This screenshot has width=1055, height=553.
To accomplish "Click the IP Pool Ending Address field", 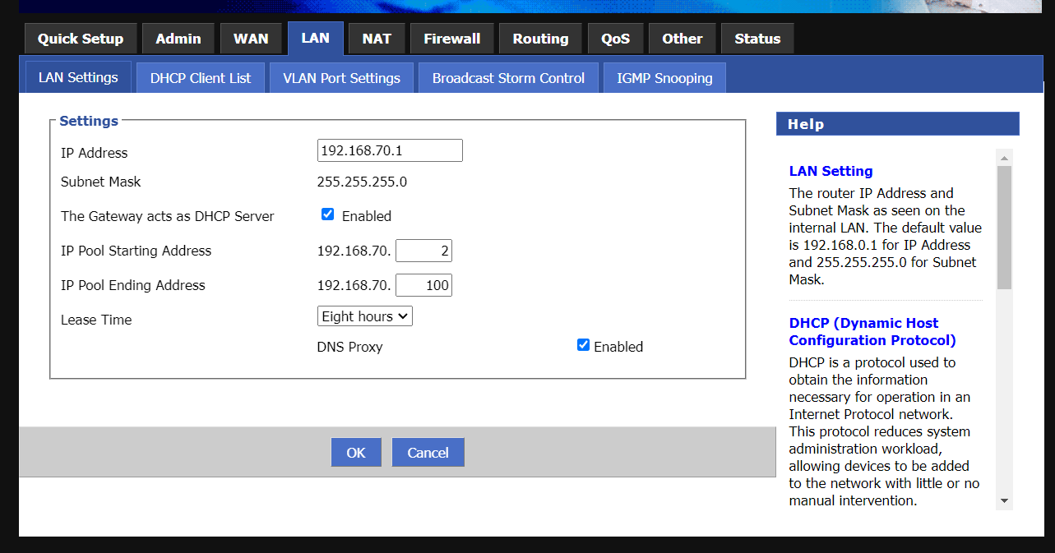I will pyautogui.click(x=423, y=285).
